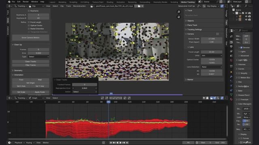Open the Track menu in clip editor header

(68, 6)
